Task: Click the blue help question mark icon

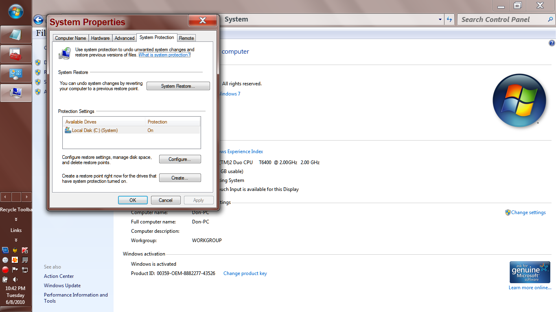Action: 552,43
